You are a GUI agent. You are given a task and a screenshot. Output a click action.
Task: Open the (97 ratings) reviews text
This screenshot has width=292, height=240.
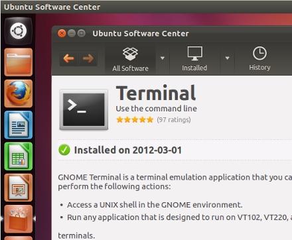[174, 120]
